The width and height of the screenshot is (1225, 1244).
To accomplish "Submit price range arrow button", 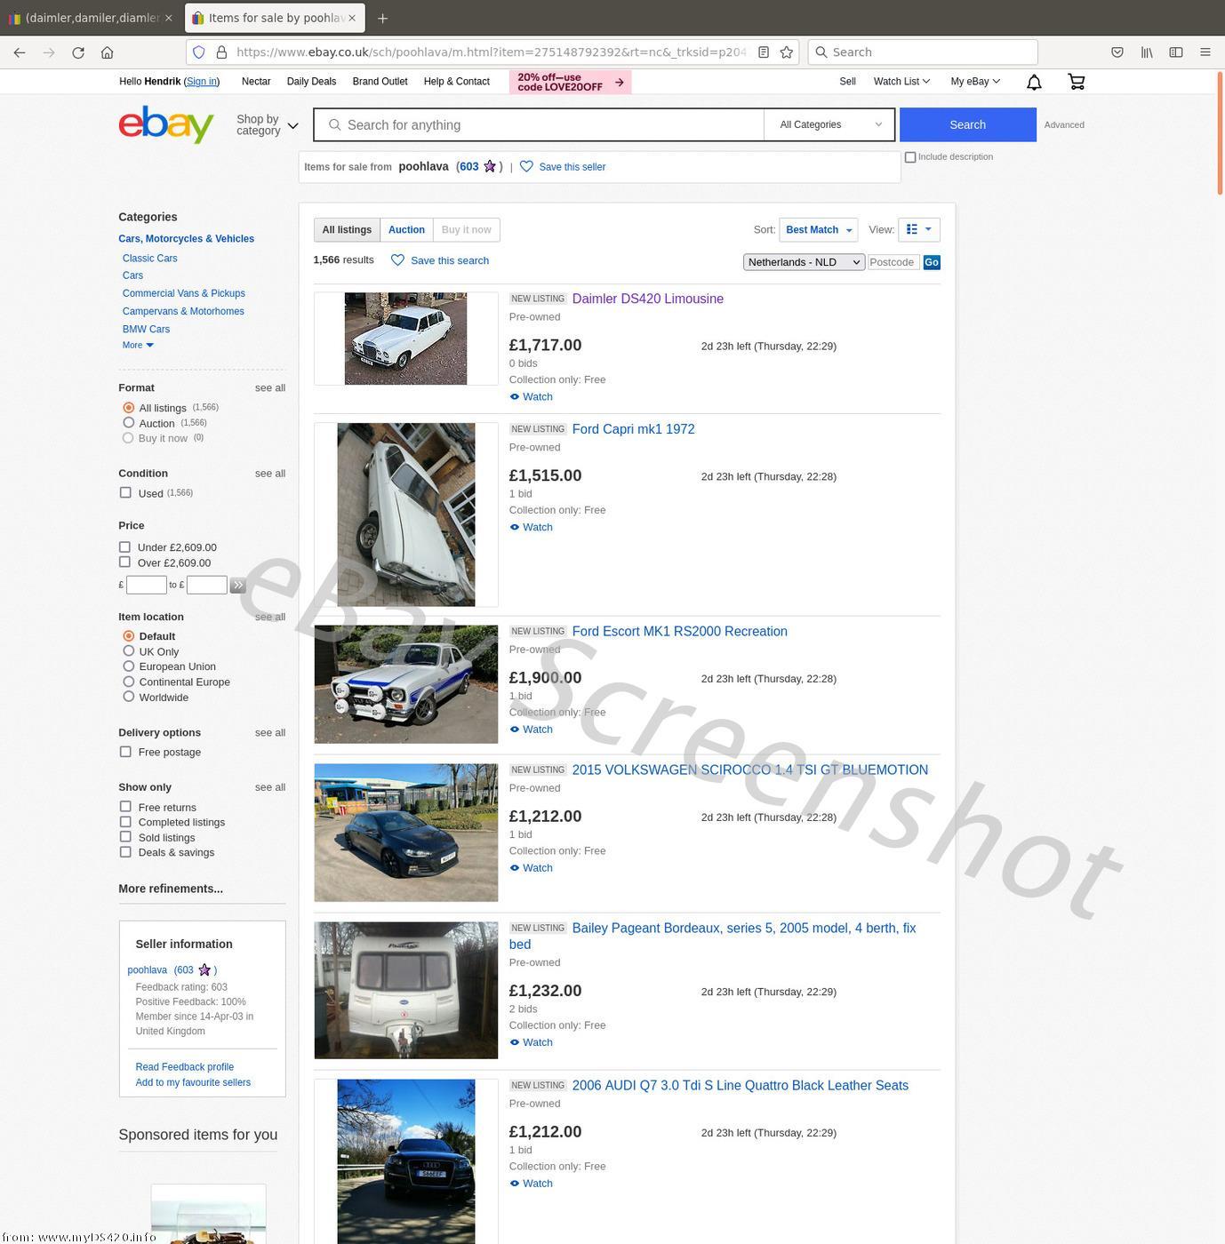I will point(237,586).
